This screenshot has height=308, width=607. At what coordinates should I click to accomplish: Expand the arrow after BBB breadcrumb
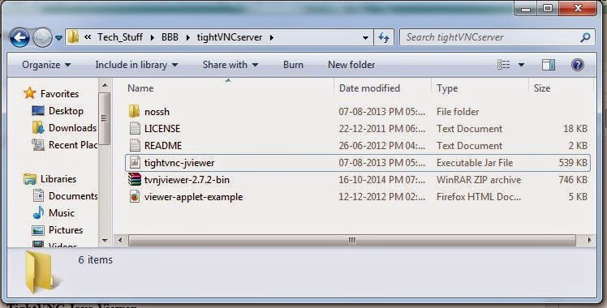[187, 37]
